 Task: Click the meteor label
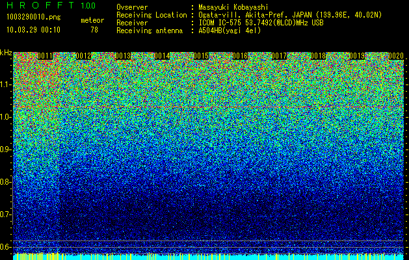[92, 20]
